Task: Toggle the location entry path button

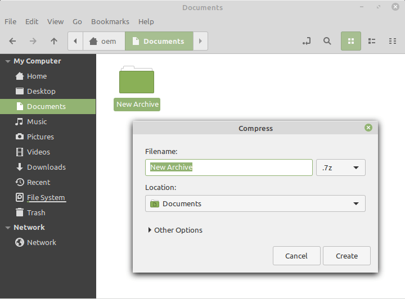Action: 306,41
